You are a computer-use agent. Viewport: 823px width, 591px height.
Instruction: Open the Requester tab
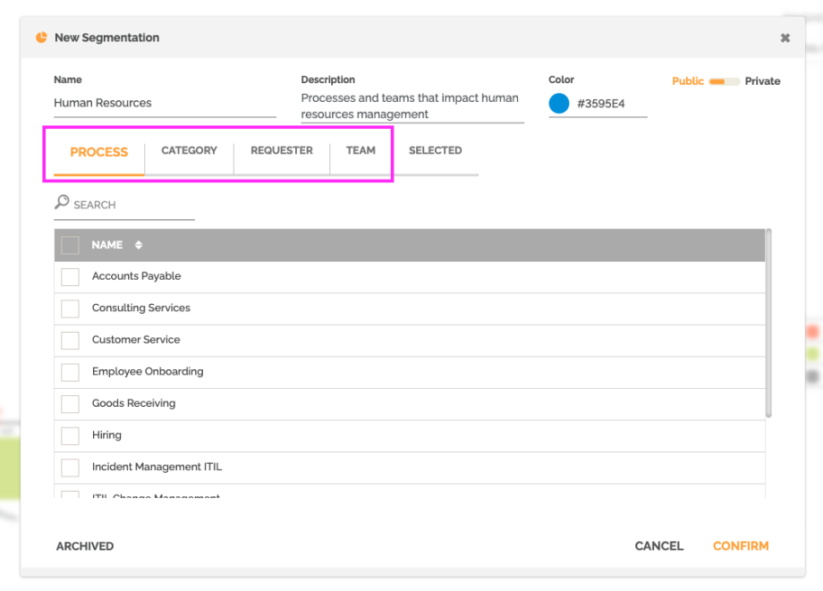281,151
